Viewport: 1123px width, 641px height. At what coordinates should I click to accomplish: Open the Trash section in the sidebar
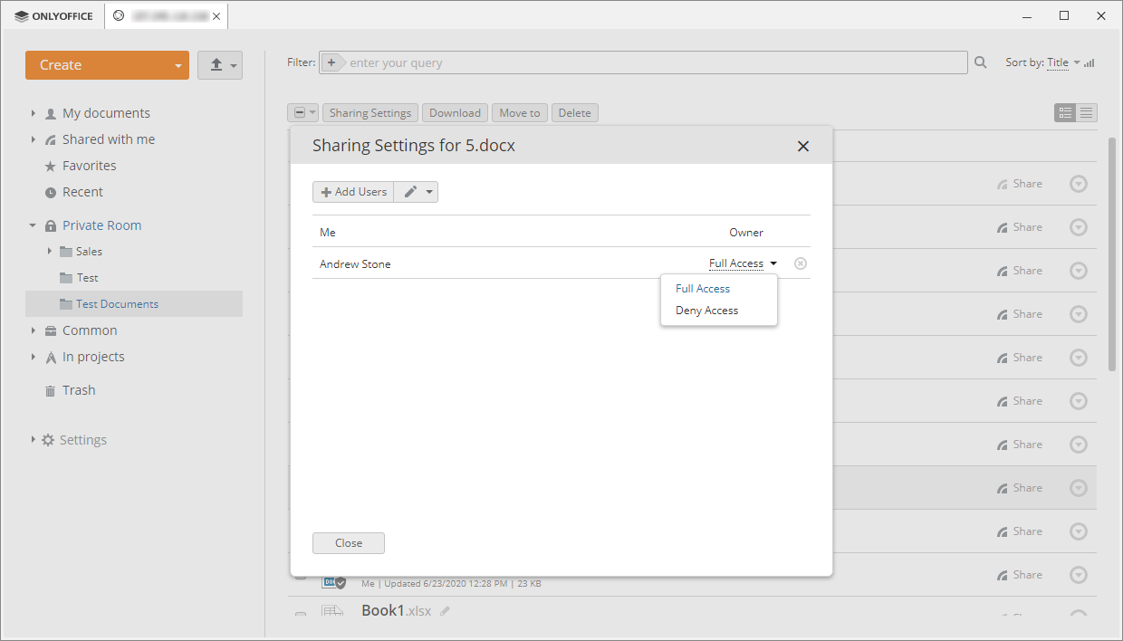78,389
